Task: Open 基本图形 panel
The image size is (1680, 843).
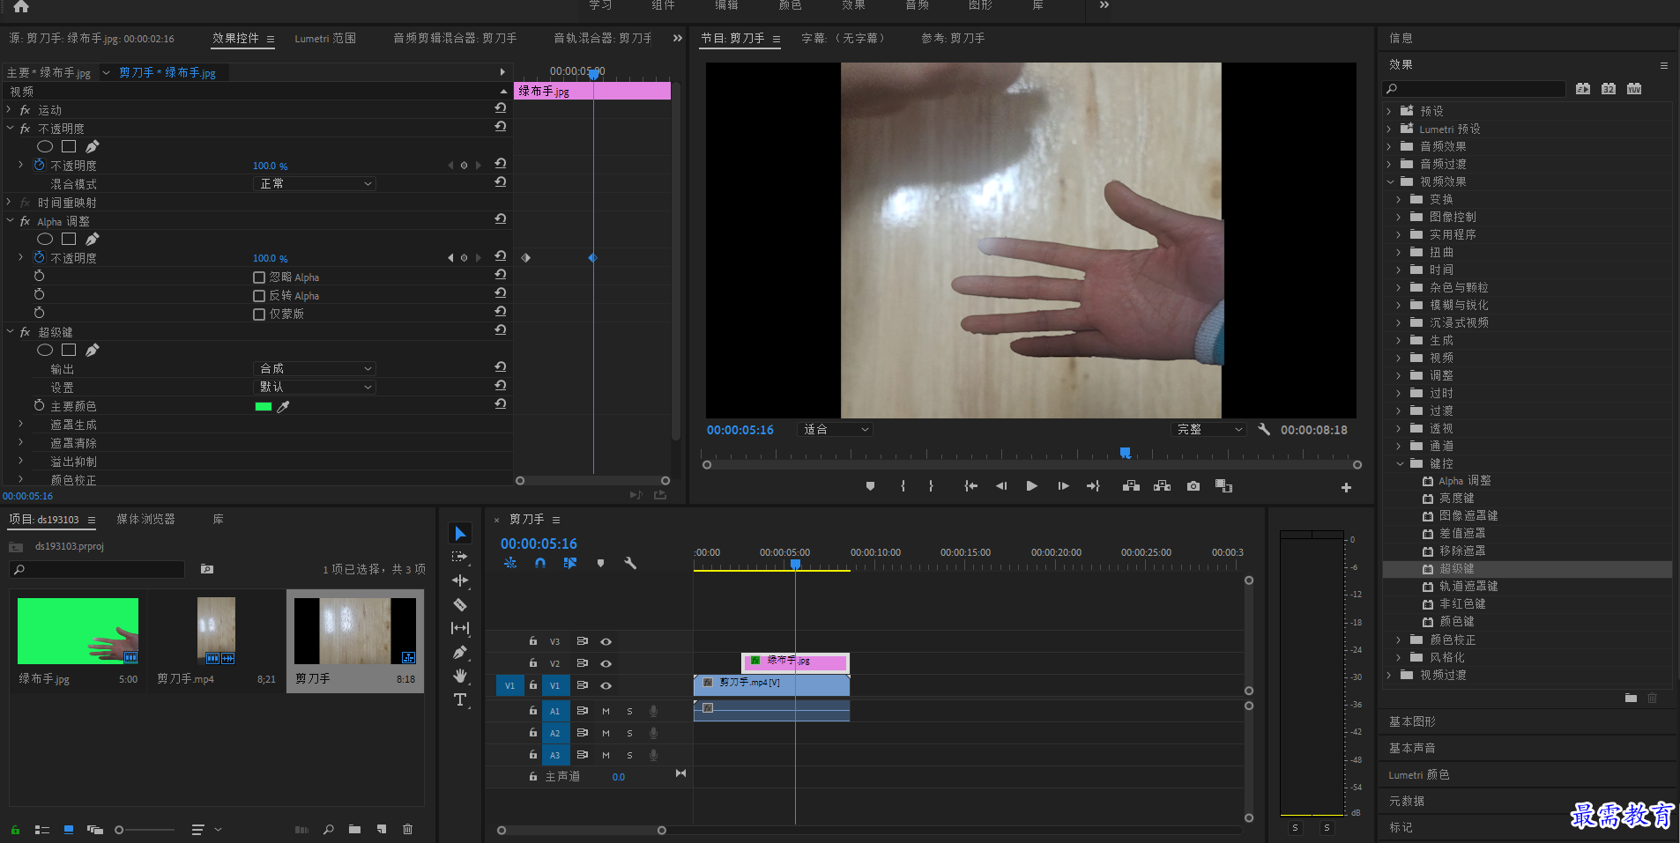Action: (x=1412, y=721)
